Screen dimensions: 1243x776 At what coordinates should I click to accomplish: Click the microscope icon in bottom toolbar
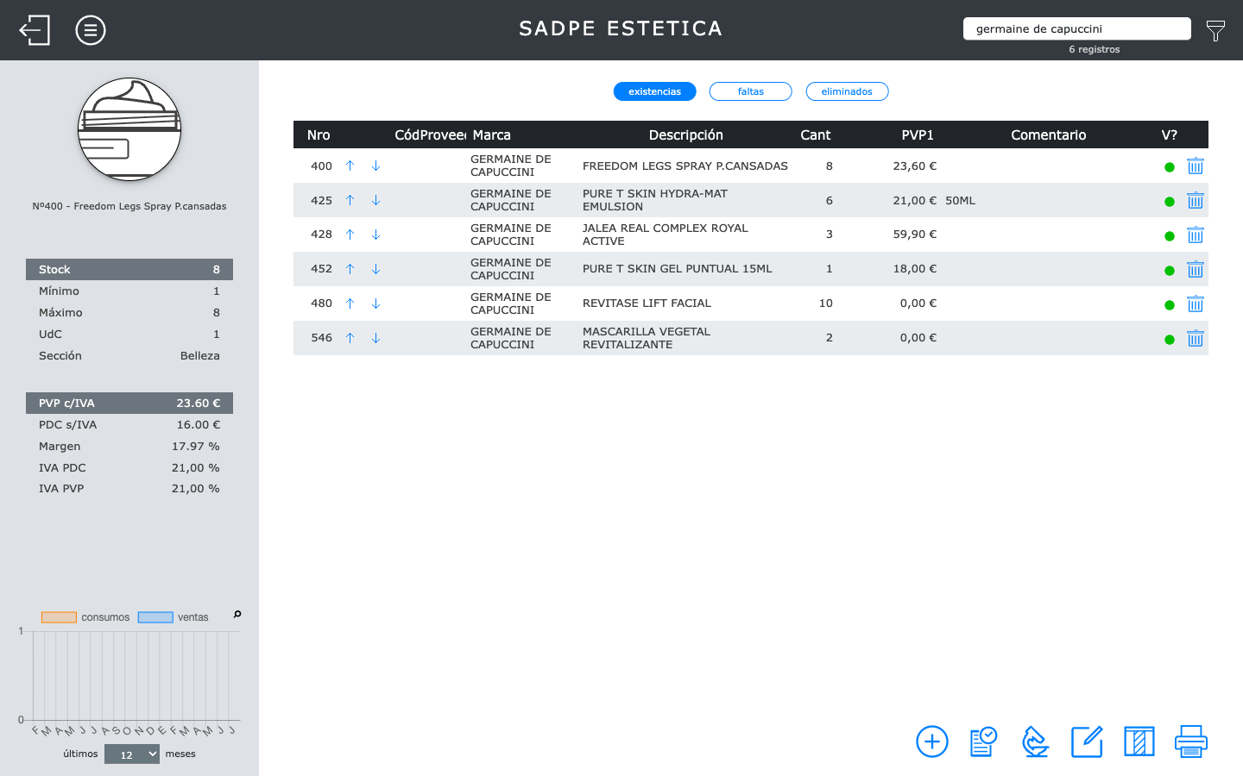(x=1035, y=742)
